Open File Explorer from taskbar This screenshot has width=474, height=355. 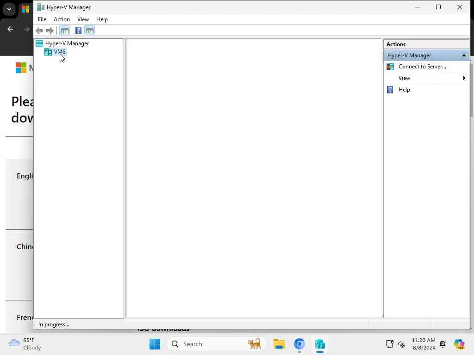(x=279, y=344)
